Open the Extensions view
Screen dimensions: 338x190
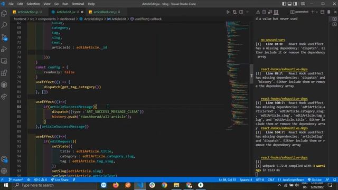pyautogui.click(x=4, y=73)
